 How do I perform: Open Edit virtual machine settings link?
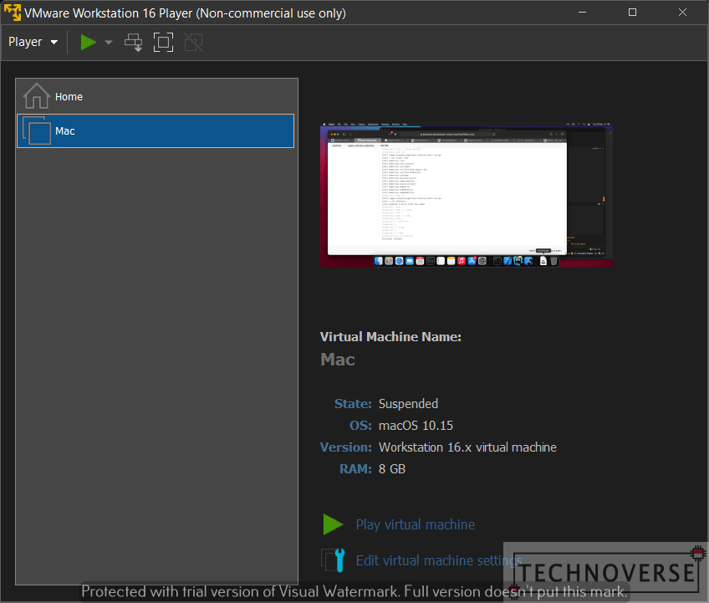(439, 561)
